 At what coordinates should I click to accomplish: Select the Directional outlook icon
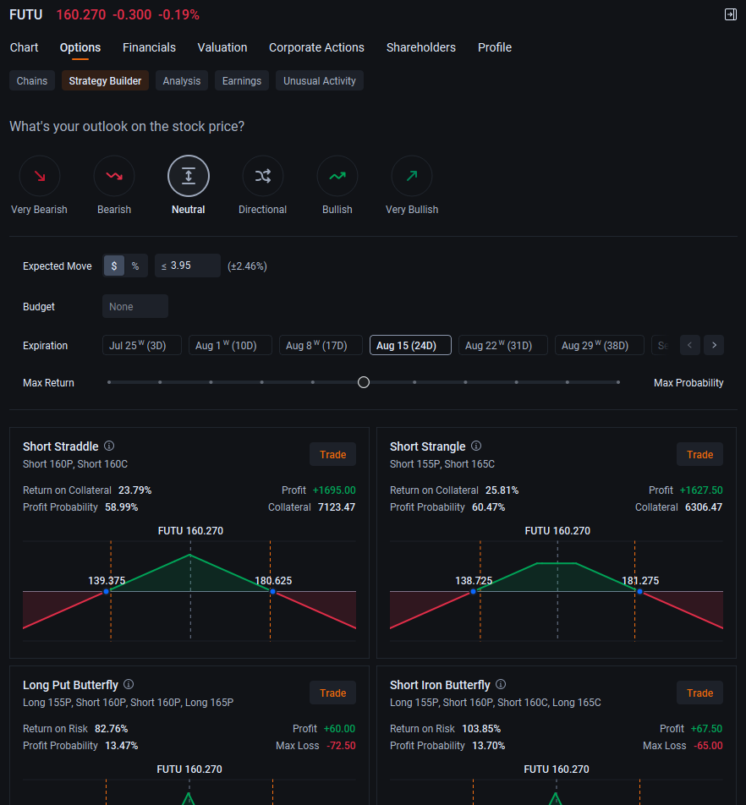(263, 176)
